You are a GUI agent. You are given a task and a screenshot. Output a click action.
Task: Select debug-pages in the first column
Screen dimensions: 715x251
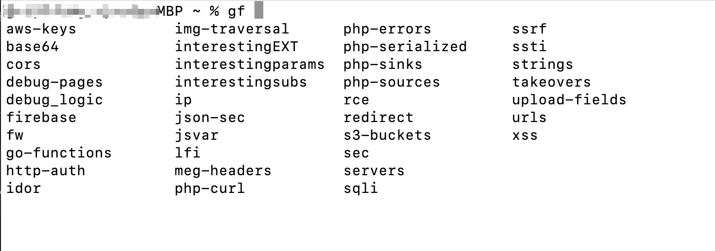tap(54, 82)
